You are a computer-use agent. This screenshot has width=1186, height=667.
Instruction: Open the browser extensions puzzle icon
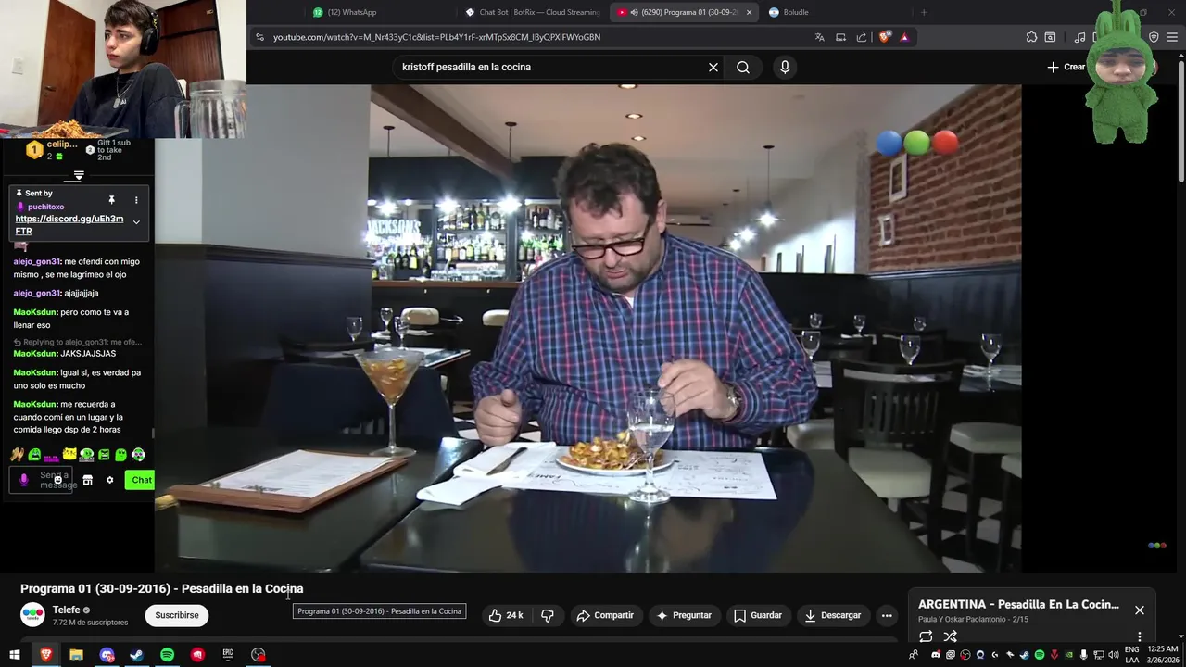(1031, 37)
